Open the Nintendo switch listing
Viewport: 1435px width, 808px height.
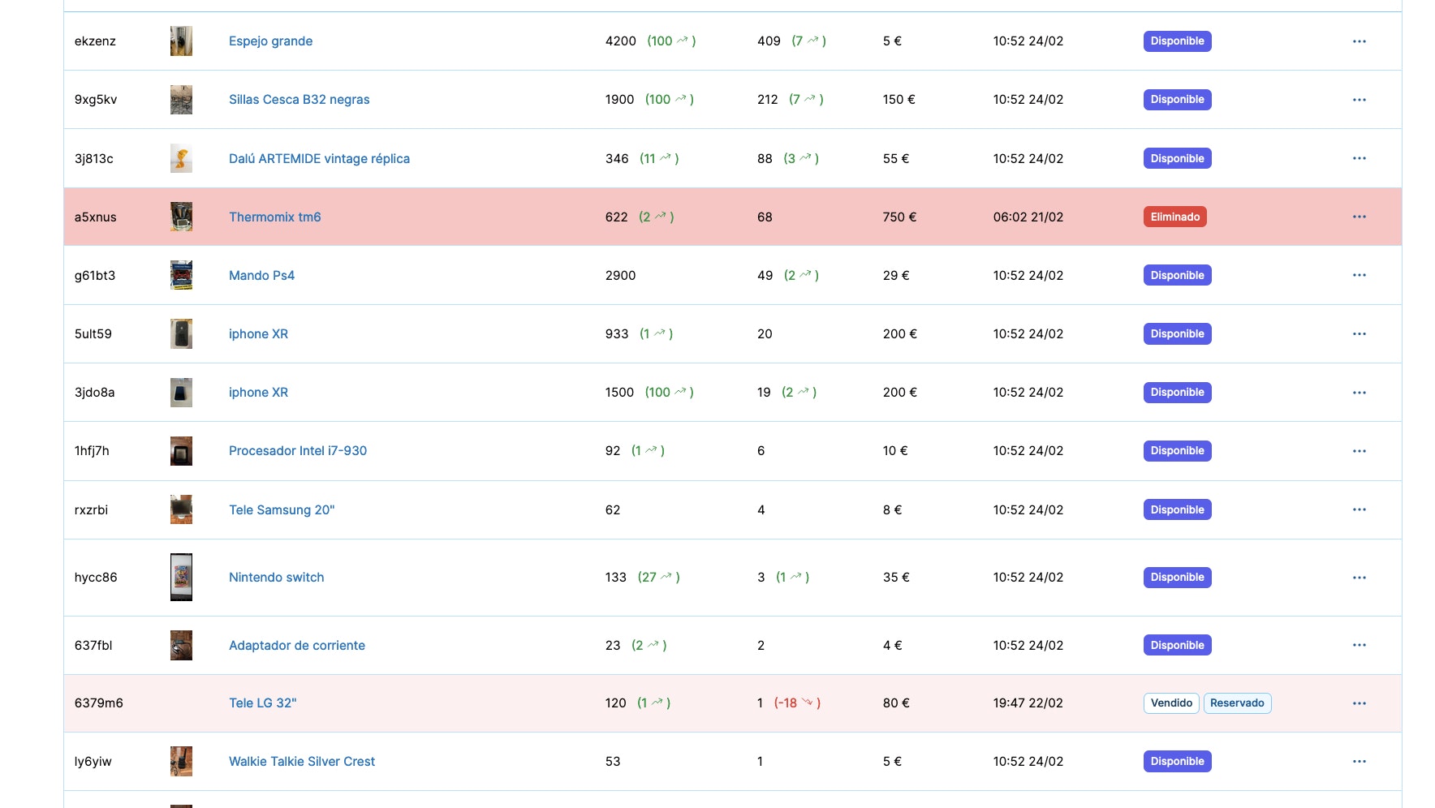click(276, 577)
